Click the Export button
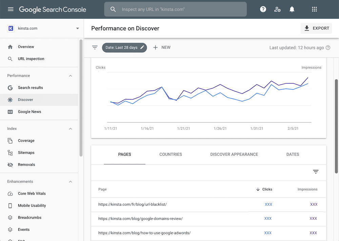Screen dimensions: 339x241 pyautogui.click(x=316, y=28)
